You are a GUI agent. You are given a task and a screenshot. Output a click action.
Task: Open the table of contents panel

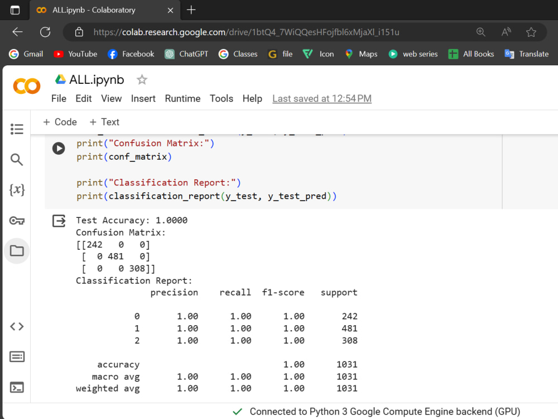pyautogui.click(x=17, y=128)
